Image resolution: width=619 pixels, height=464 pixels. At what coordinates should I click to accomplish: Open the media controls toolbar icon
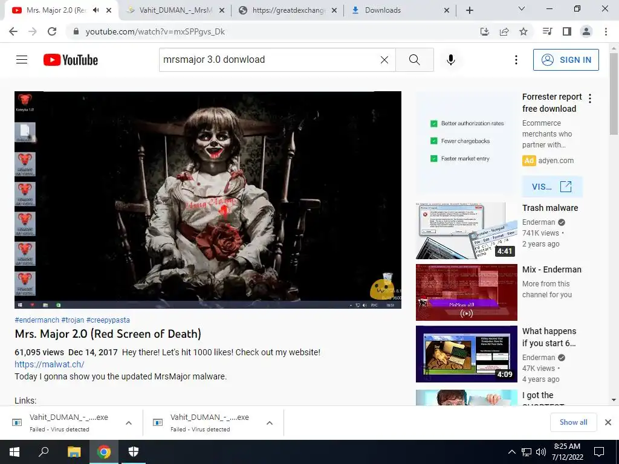[x=547, y=31]
